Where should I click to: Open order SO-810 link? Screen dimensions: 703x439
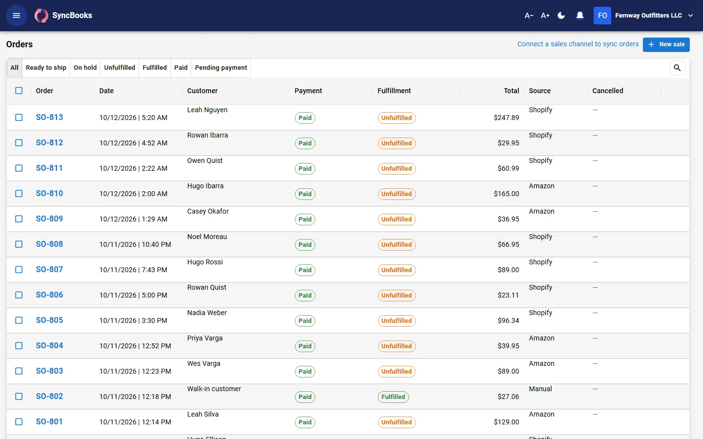coord(49,194)
